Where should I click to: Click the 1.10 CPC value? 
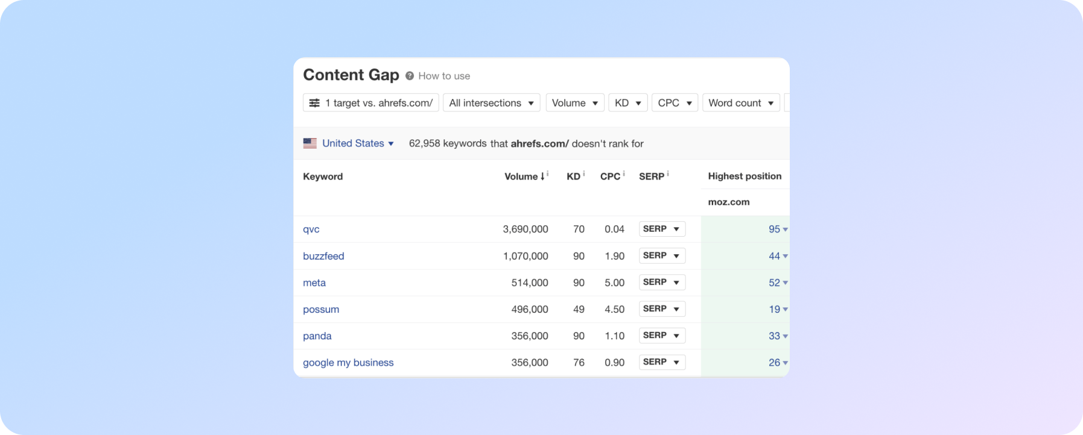click(614, 336)
